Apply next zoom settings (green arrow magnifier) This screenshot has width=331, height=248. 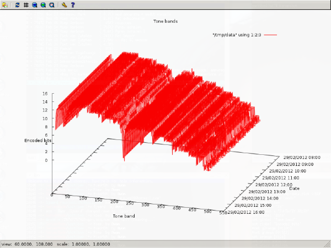point(43,5)
